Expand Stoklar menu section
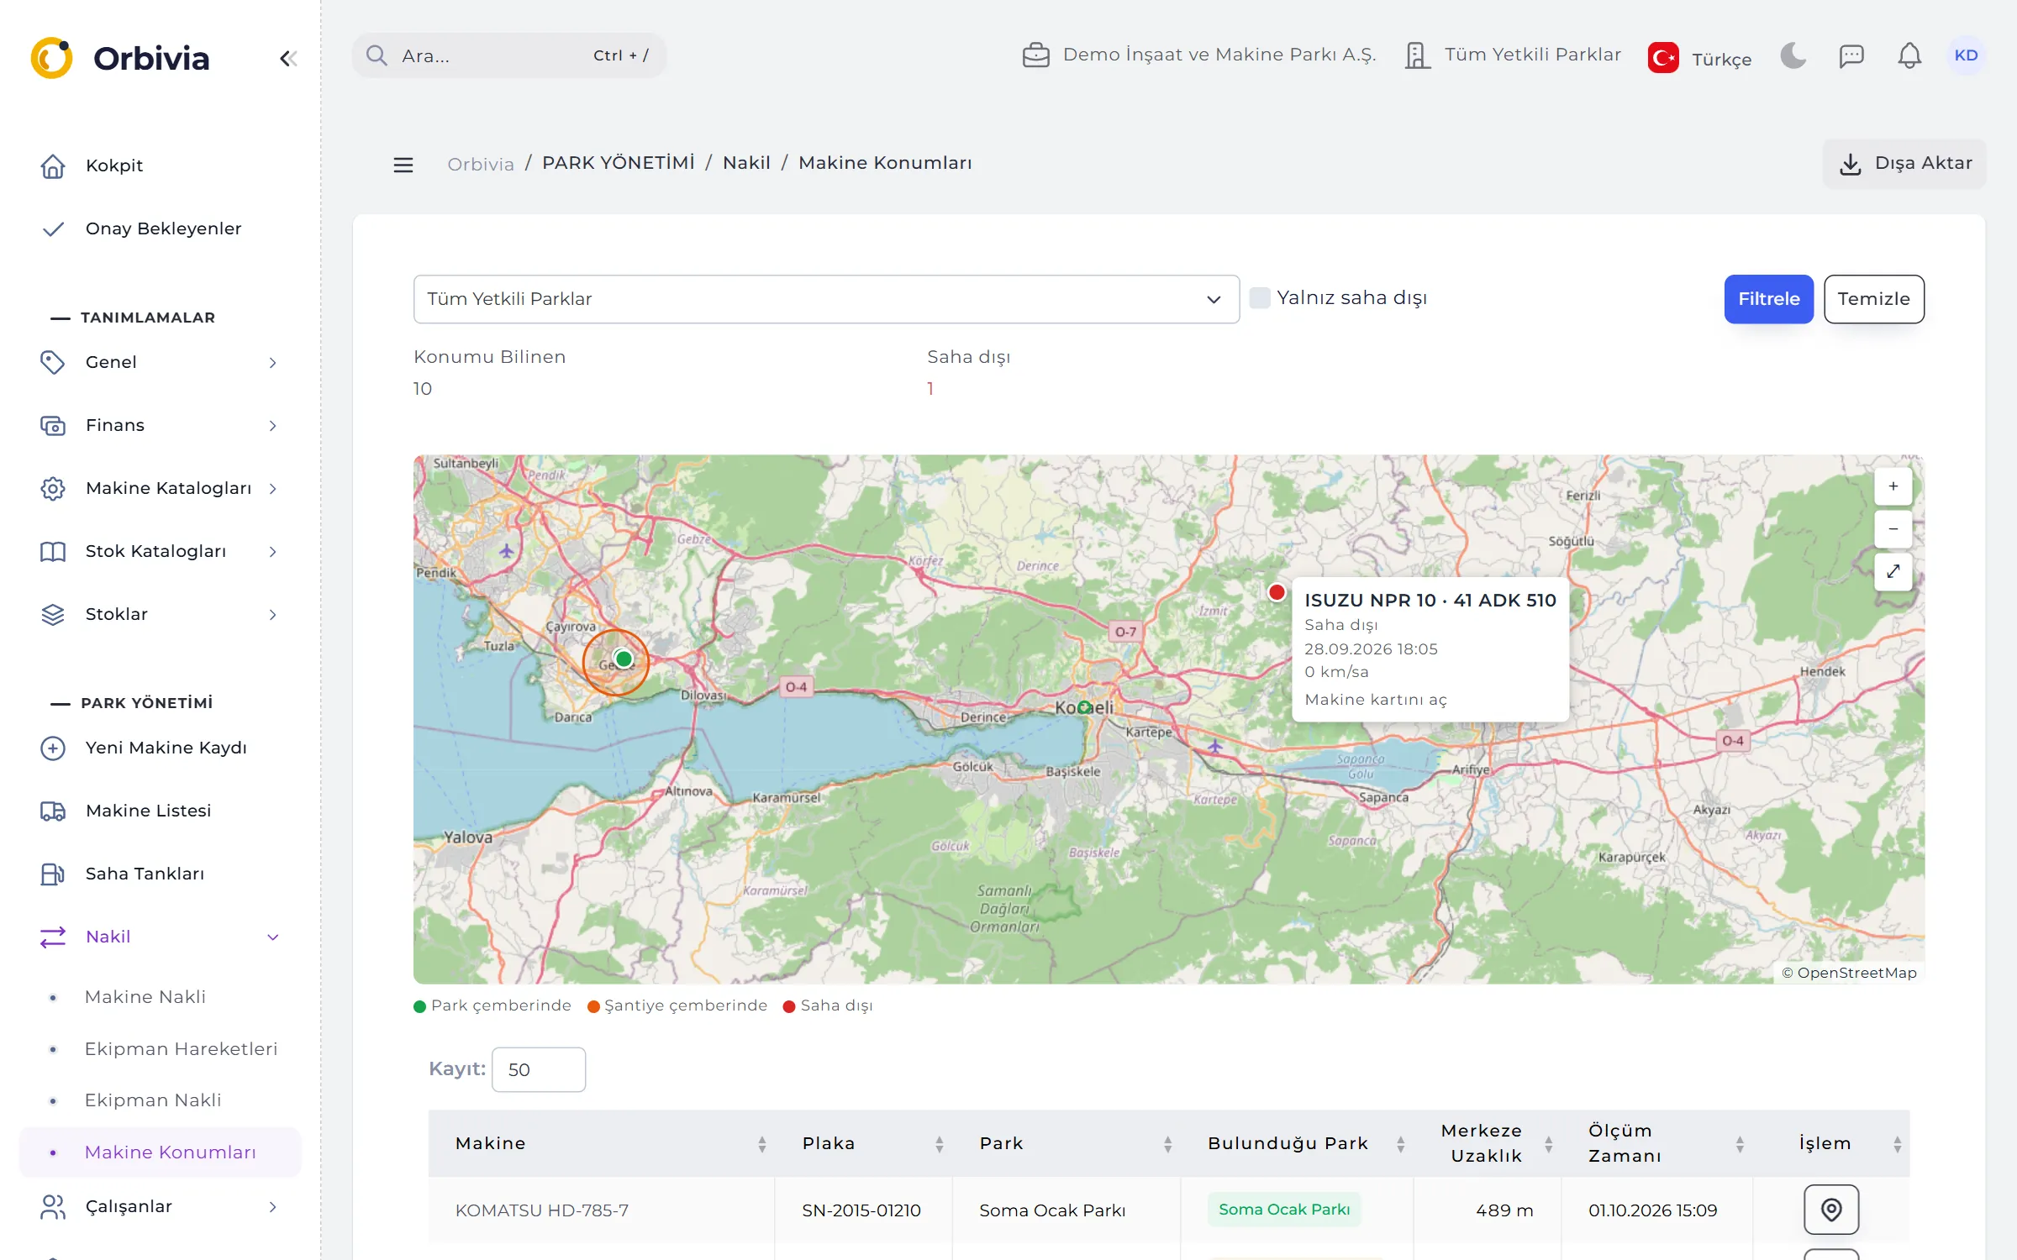 160,614
